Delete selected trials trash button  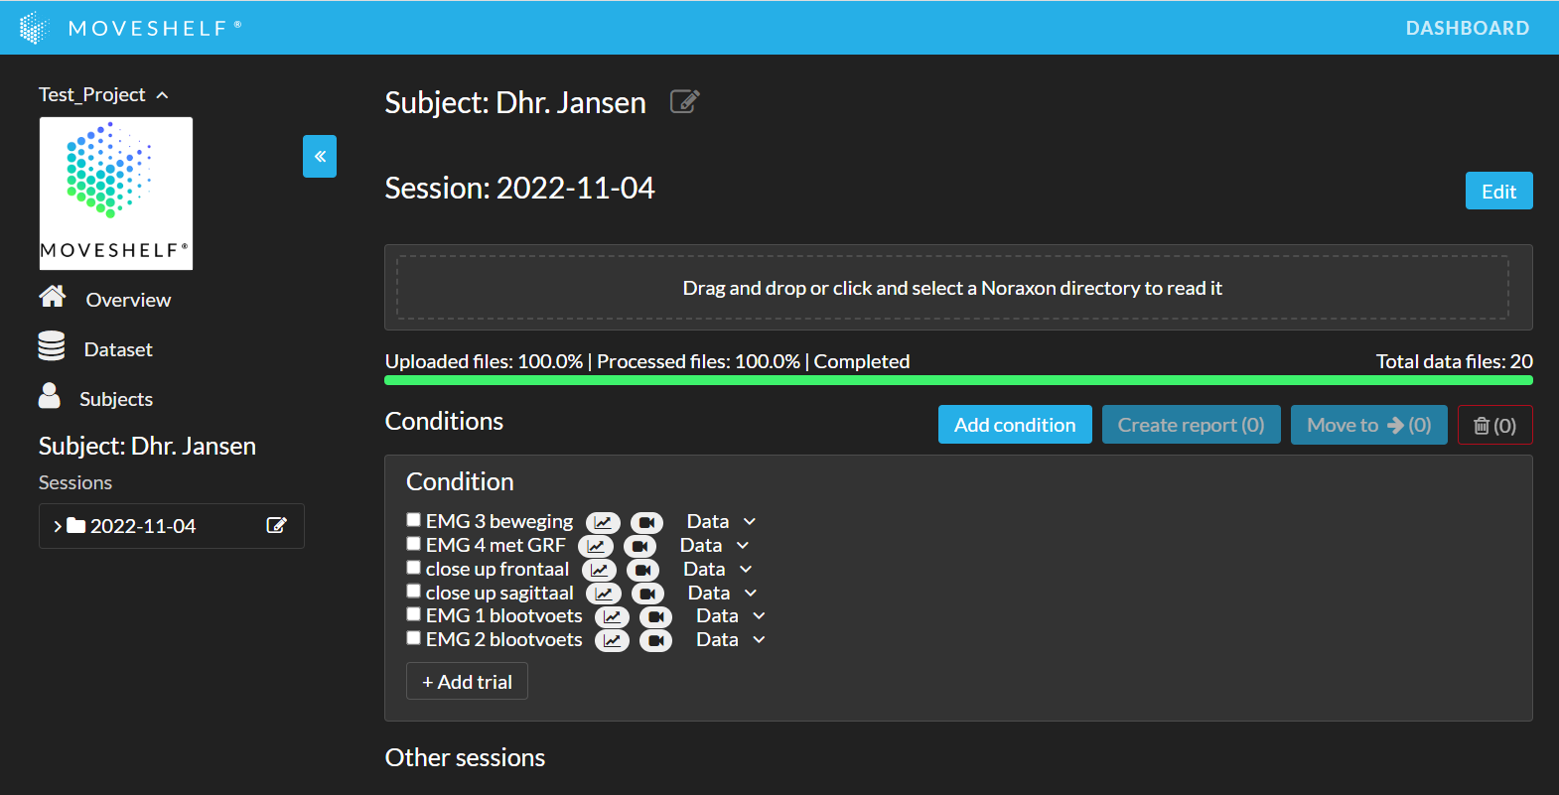1494,425
